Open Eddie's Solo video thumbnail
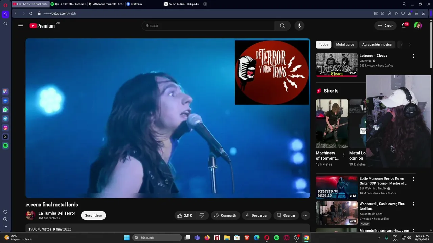Viewport: 433px width, 243px height. point(337,187)
